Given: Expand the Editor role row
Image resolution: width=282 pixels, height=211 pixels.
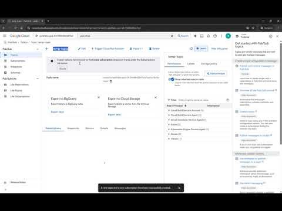Looking at the screenshot, I should 169,124.
